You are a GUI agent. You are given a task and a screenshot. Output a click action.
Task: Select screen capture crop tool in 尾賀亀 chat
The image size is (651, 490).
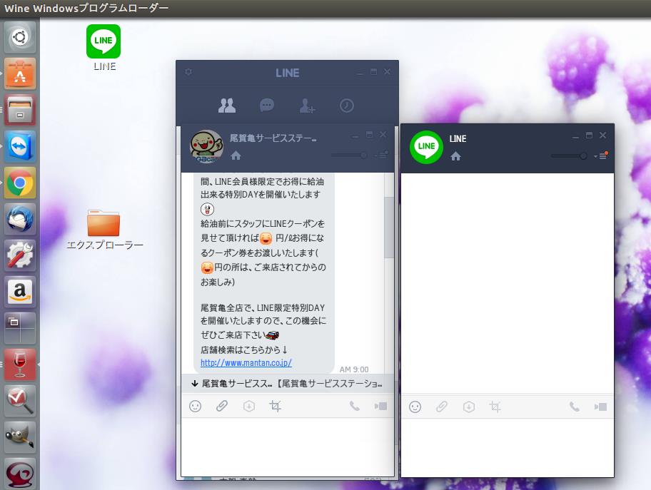275,406
